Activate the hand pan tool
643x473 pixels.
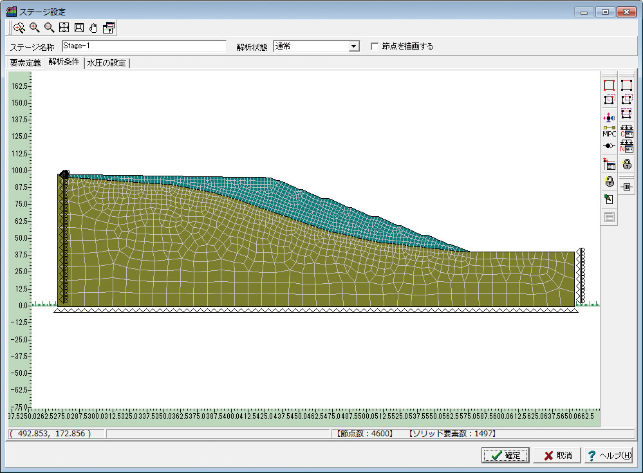(x=94, y=28)
